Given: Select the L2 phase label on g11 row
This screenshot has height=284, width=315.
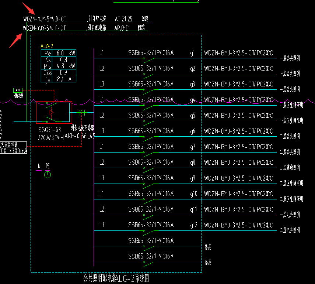Looking at the screenshot, I should (102, 209).
